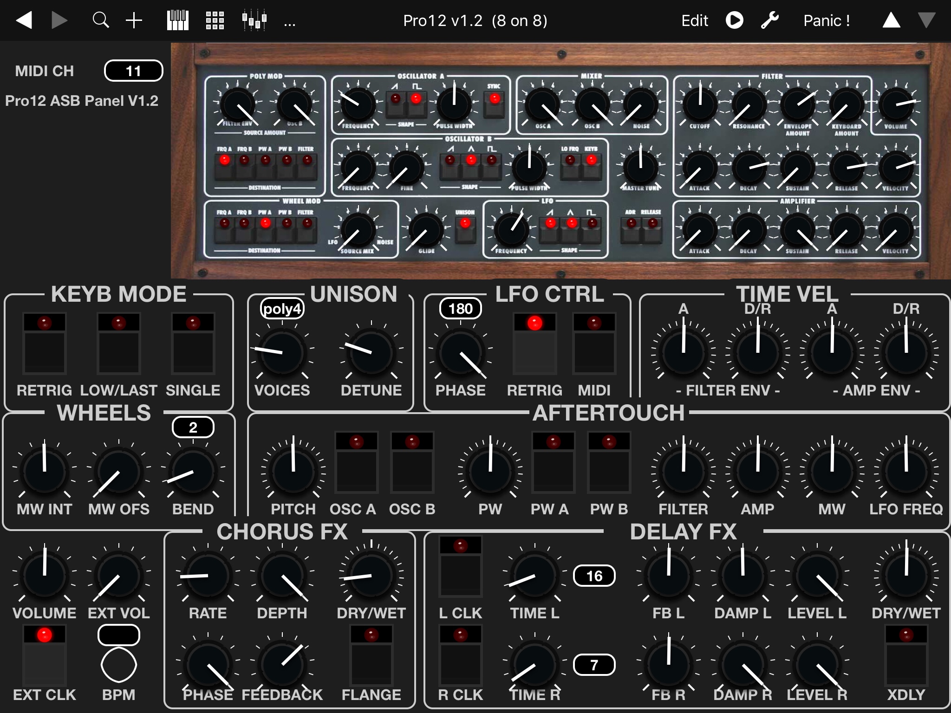Image resolution: width=951 pixels, height=713 pixels.
Task: Start playback with the play circle icon
Action: (735, 20)
